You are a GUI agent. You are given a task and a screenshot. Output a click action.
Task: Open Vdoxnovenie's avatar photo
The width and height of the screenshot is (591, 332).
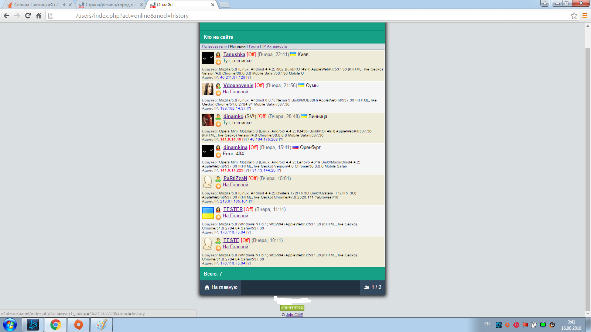point(208,89)
